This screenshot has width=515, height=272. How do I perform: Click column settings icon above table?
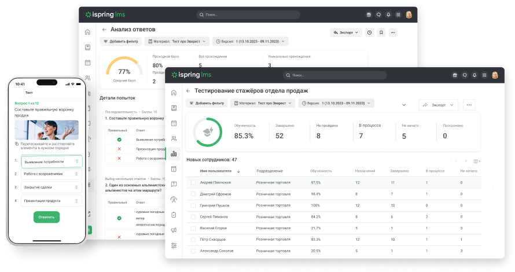477,161
